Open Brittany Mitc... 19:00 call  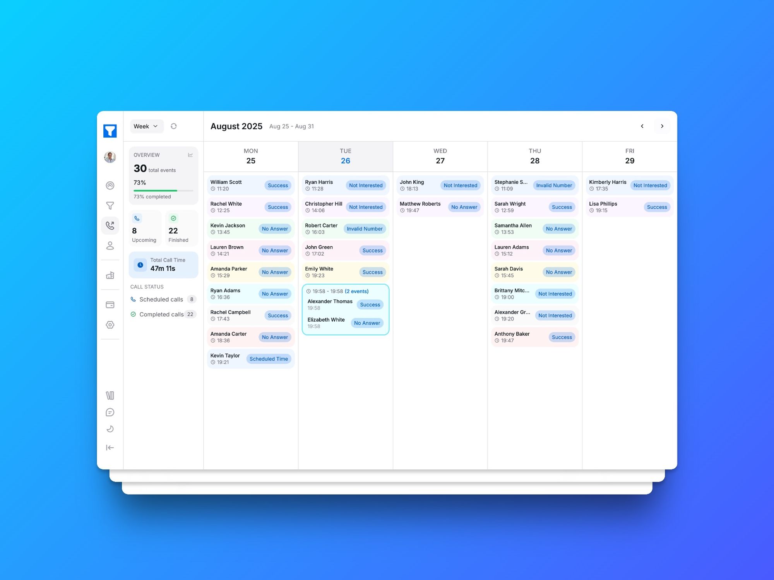click(x=535, y=293)
